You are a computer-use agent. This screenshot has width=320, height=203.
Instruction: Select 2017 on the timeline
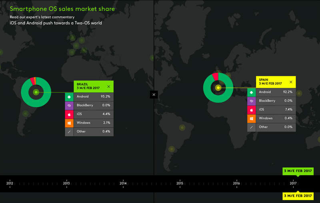(x=293, y=183)
